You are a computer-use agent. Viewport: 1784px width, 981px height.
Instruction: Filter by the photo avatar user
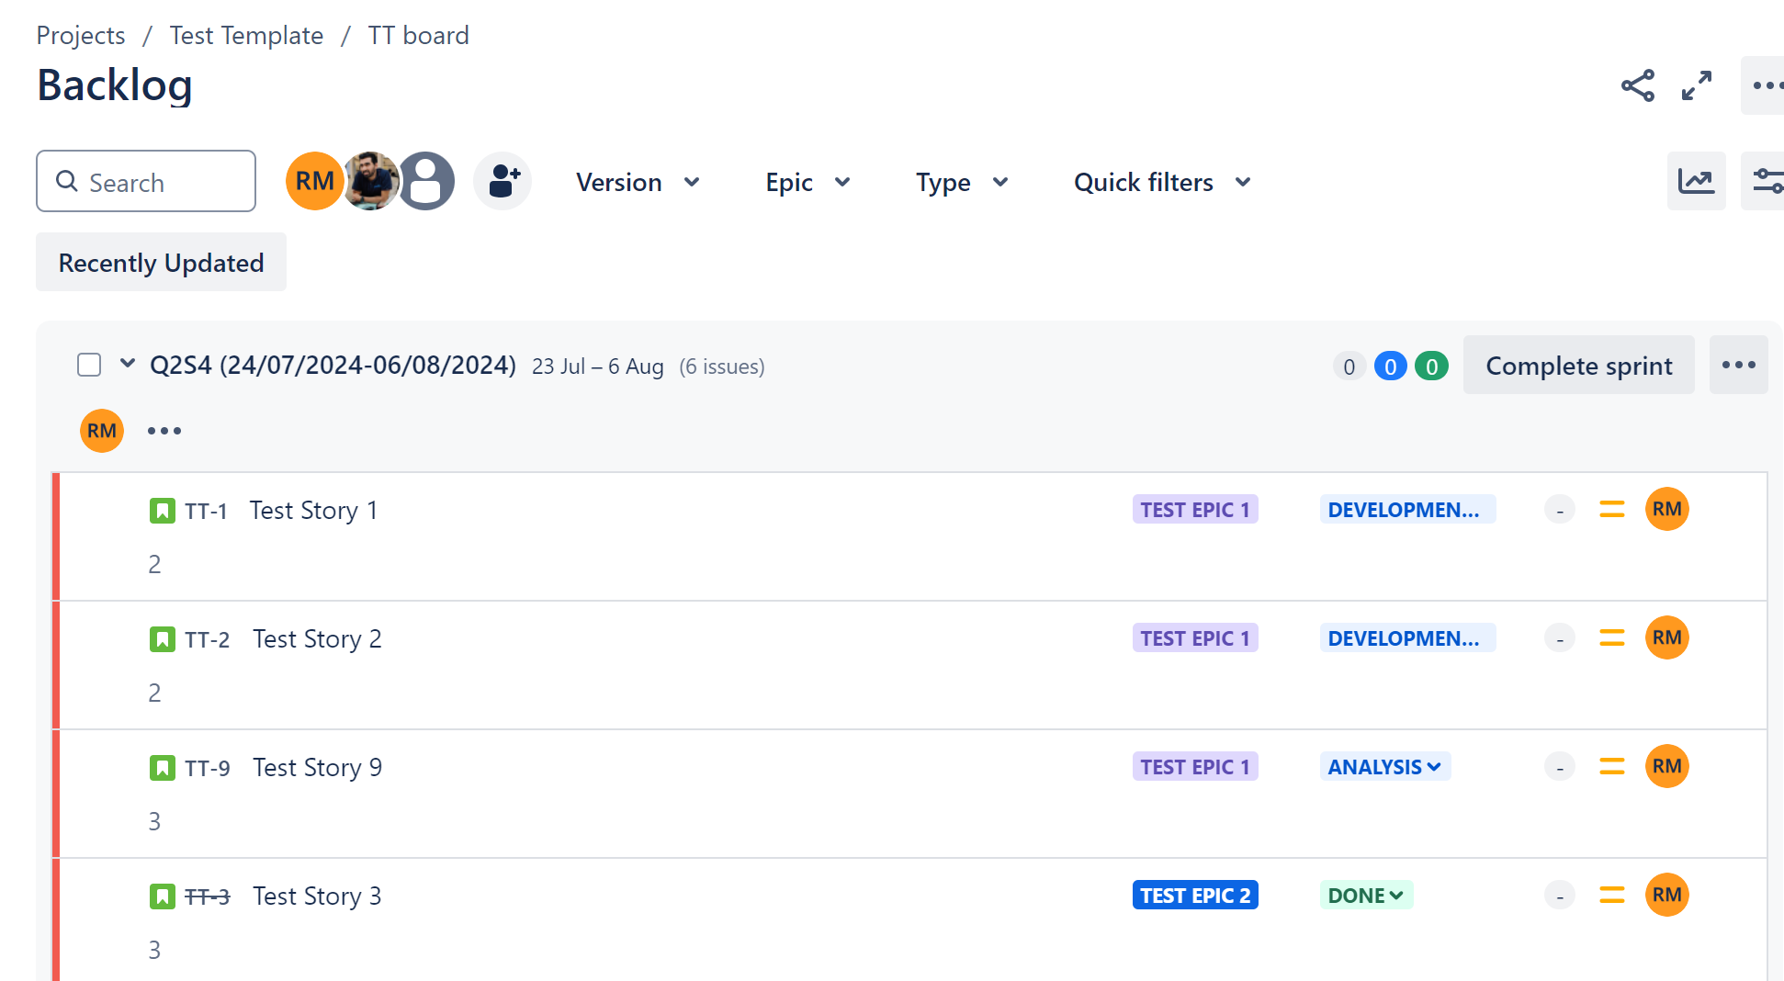371,181
